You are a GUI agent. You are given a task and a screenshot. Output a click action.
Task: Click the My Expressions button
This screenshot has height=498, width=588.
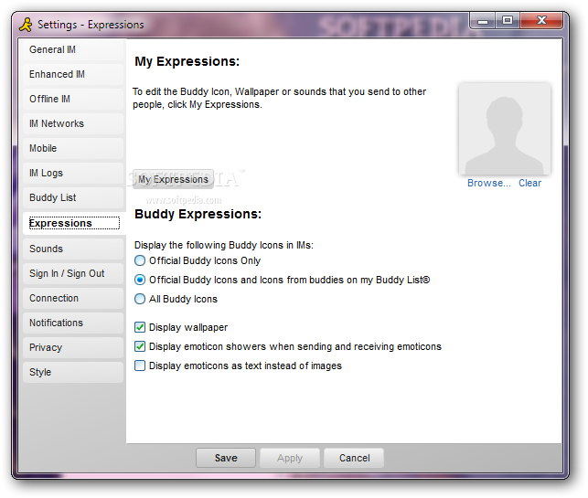click(x=173, y=179)
